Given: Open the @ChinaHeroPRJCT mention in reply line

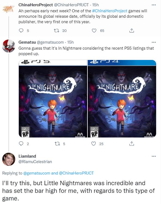Looking at the screenshot, I should [76, 173].
